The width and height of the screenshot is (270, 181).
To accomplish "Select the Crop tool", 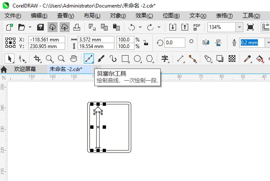I will (x=38, y=59).
